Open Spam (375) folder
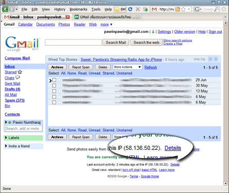This screenshot has width=229, height=193. (14, 100)
